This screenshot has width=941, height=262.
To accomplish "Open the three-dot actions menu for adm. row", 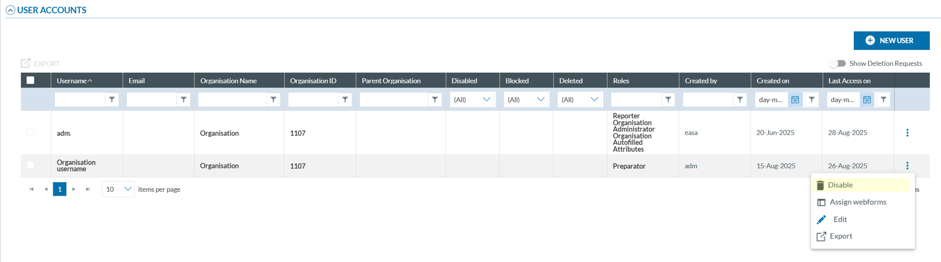I will [907, 133].
